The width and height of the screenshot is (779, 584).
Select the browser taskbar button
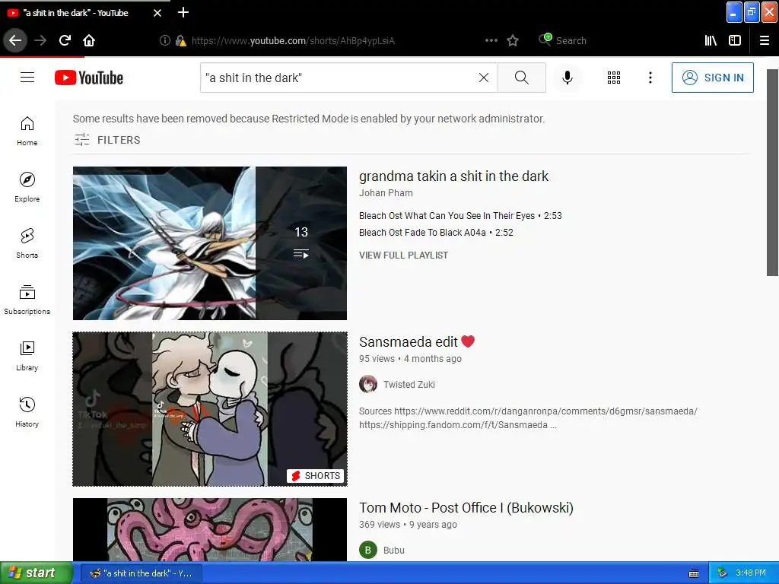pyautogui.click(x=141, y=573)
